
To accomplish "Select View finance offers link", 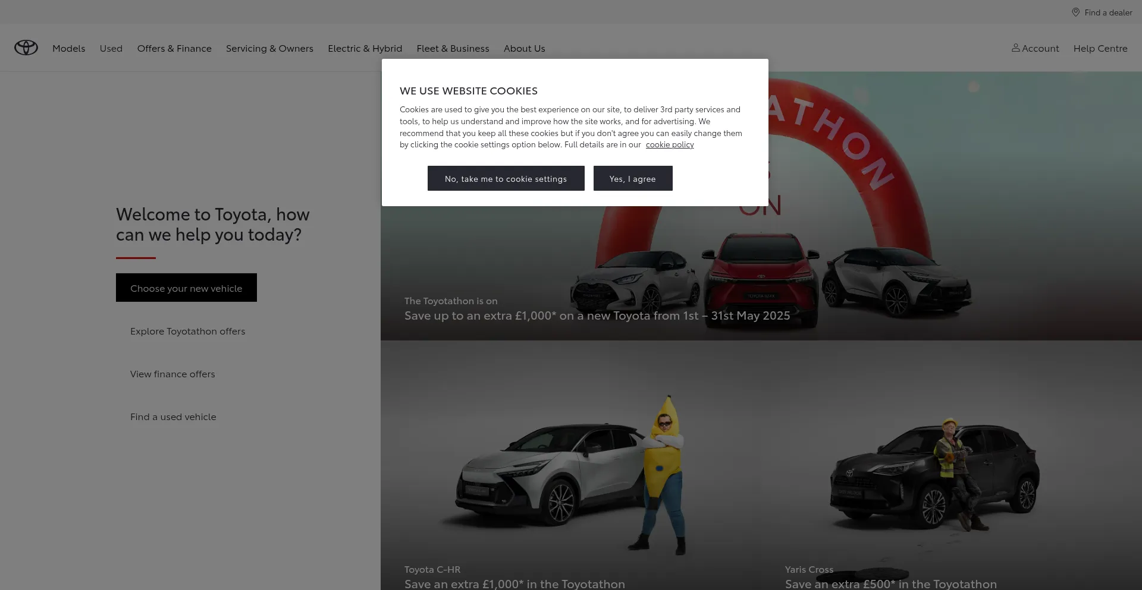I will pyautogui.click(x=172, y=374).
